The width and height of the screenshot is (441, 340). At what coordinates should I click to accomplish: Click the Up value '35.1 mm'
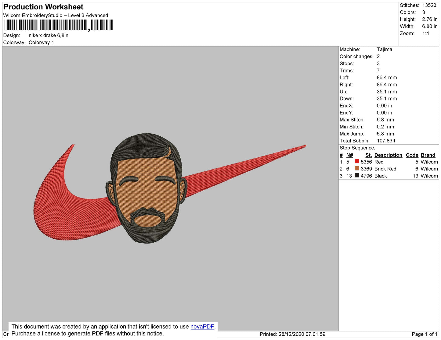coord(387,92)
